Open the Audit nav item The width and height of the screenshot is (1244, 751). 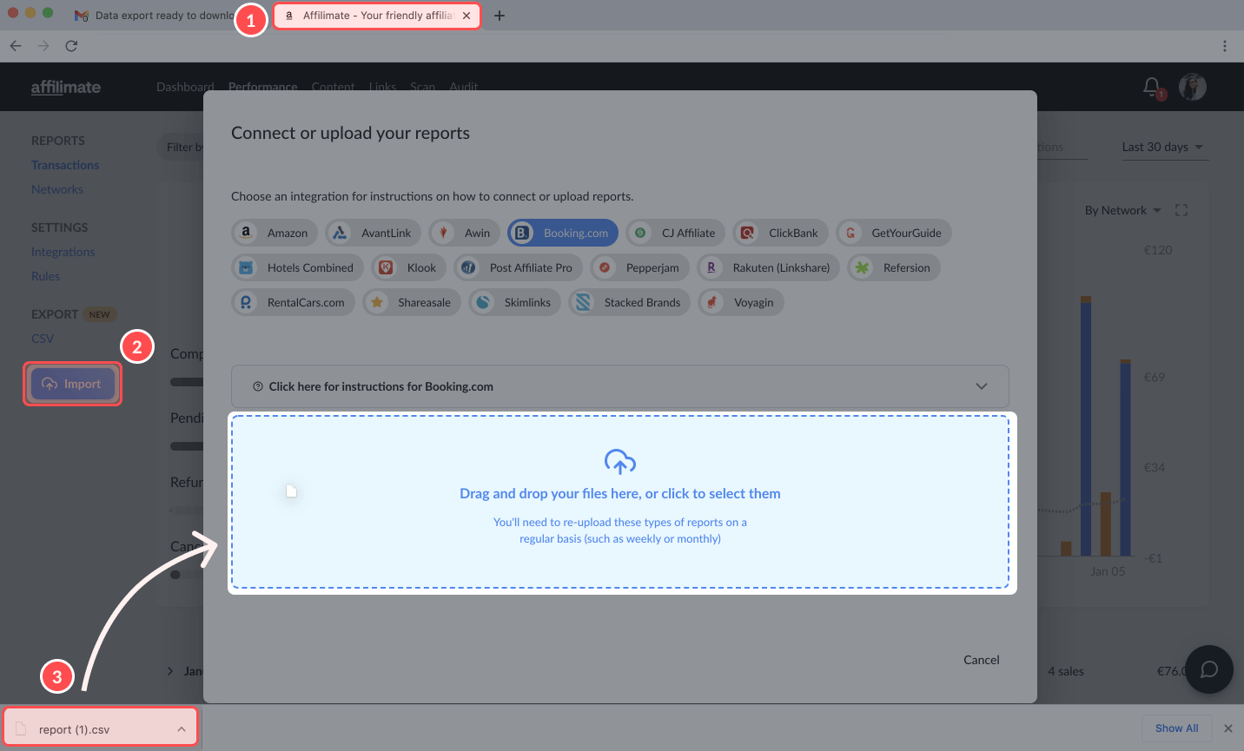click(x=464, y=87)
